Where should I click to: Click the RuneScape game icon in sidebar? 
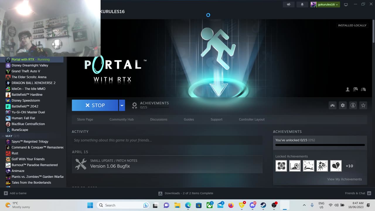[8, 130]
